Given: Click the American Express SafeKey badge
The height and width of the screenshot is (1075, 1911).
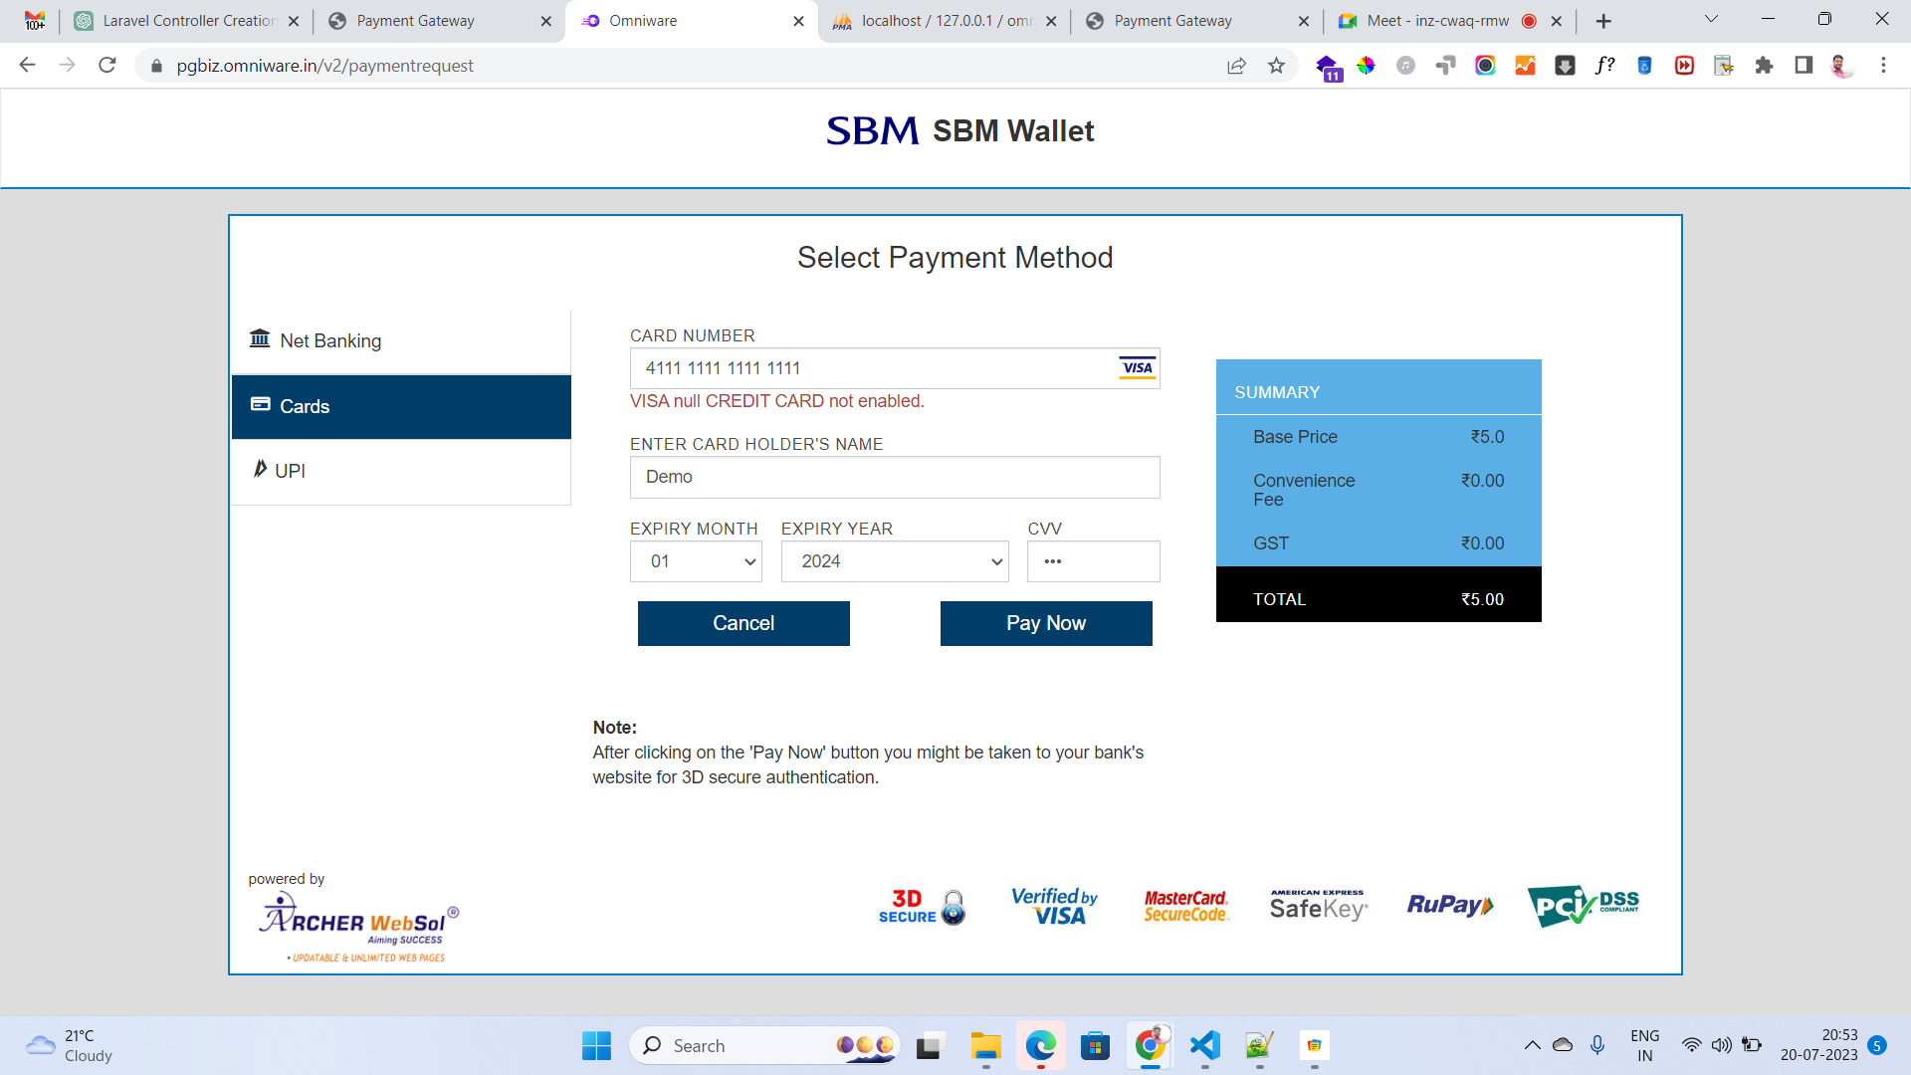Looking at the screenshot, I should 1319,906.
